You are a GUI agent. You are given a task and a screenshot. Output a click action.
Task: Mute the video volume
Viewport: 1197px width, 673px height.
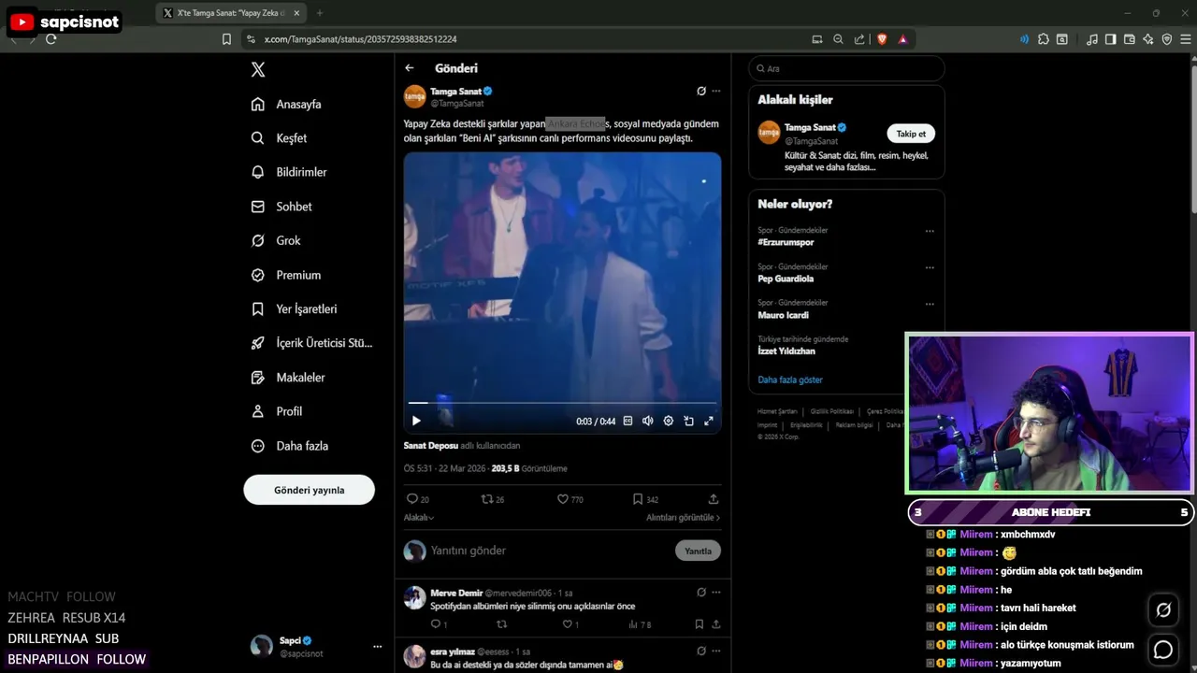[647, 422]
